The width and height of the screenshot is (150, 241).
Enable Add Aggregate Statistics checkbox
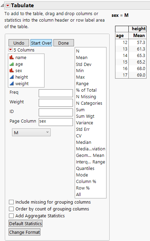(11, 216)
